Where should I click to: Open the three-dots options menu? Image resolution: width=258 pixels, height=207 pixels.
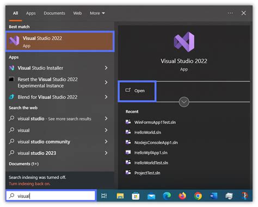[x=230, y=13]
